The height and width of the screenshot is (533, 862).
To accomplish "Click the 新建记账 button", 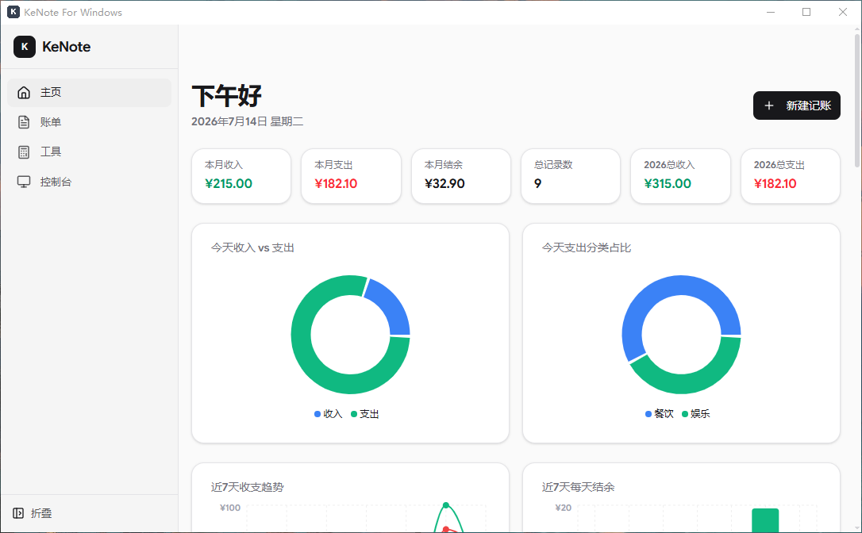I will [x=797, y=105].
